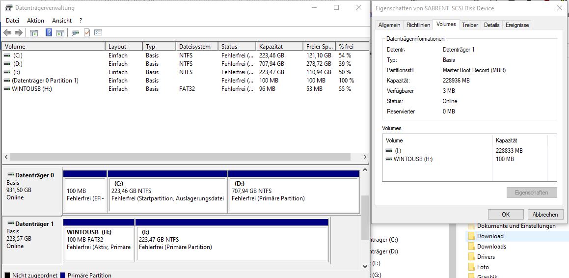Click the drive icon of volume (C:) row
569x278 pixels.
(7, 56)
